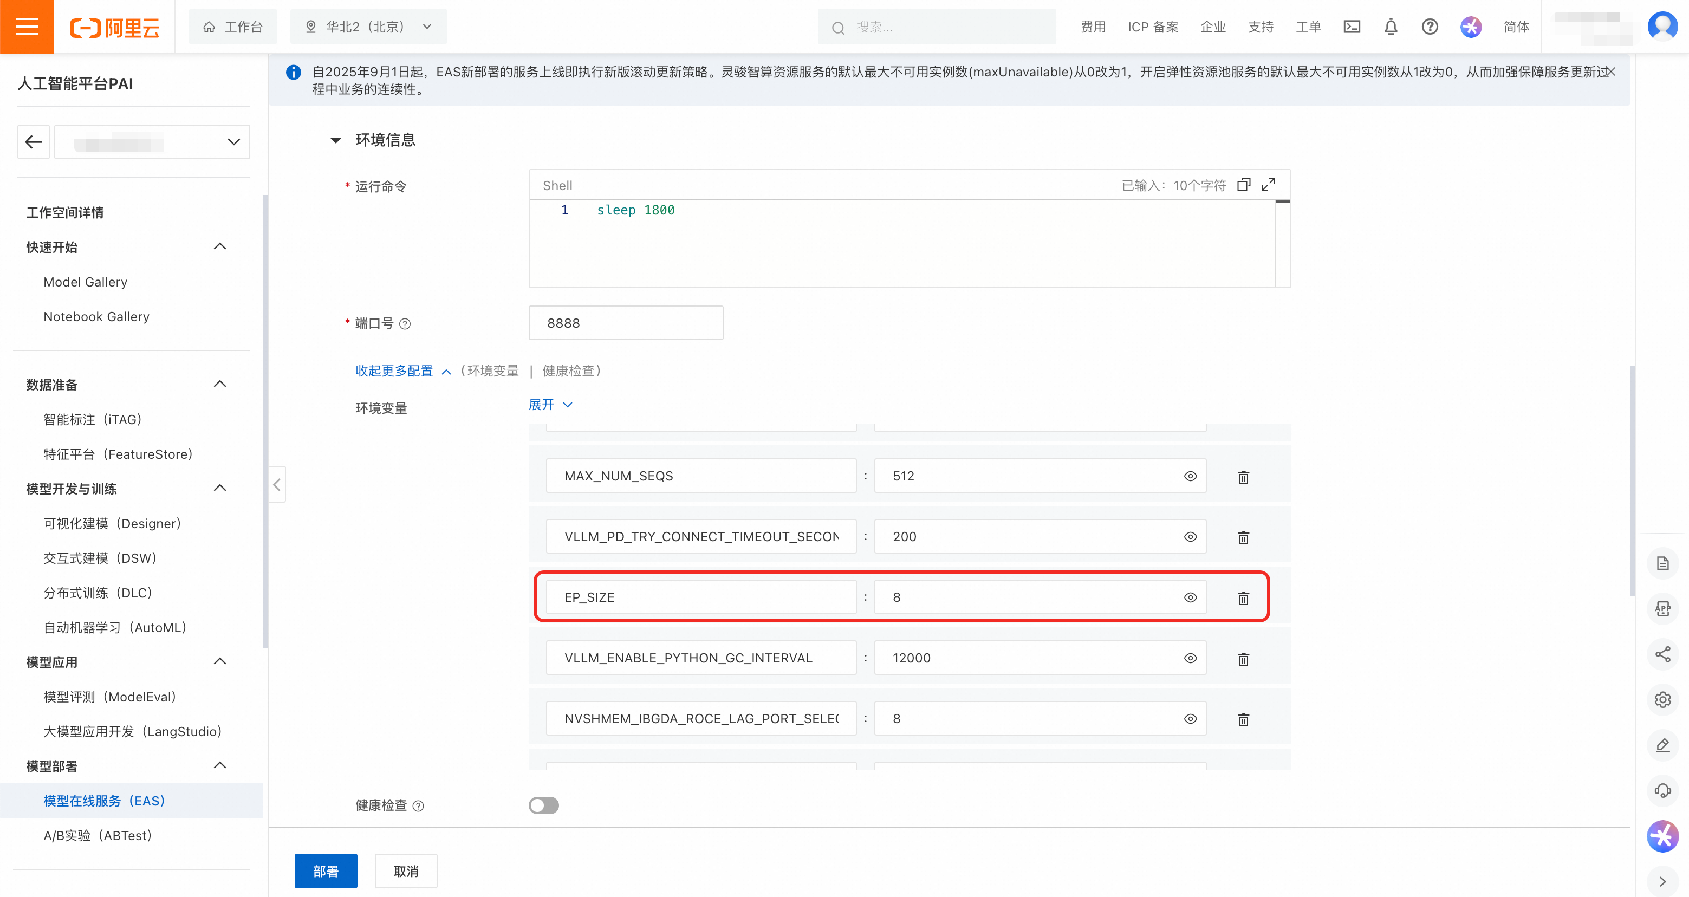Open the hamburger main menu
Viewport: 1689px width, 897px height.
(x=27, y=27)
